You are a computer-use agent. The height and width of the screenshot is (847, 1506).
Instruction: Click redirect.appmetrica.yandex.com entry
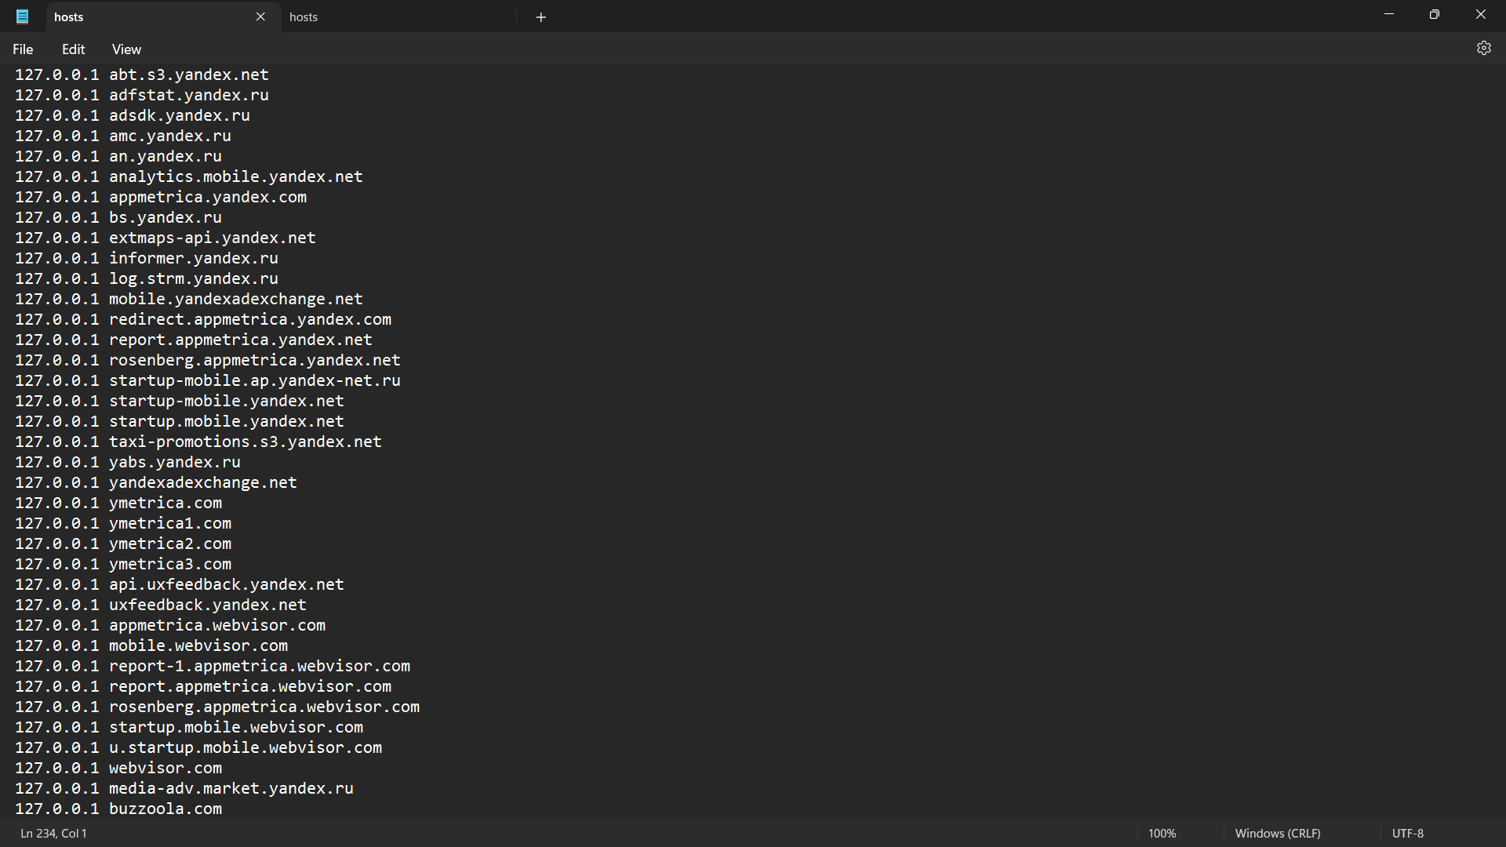203,319
